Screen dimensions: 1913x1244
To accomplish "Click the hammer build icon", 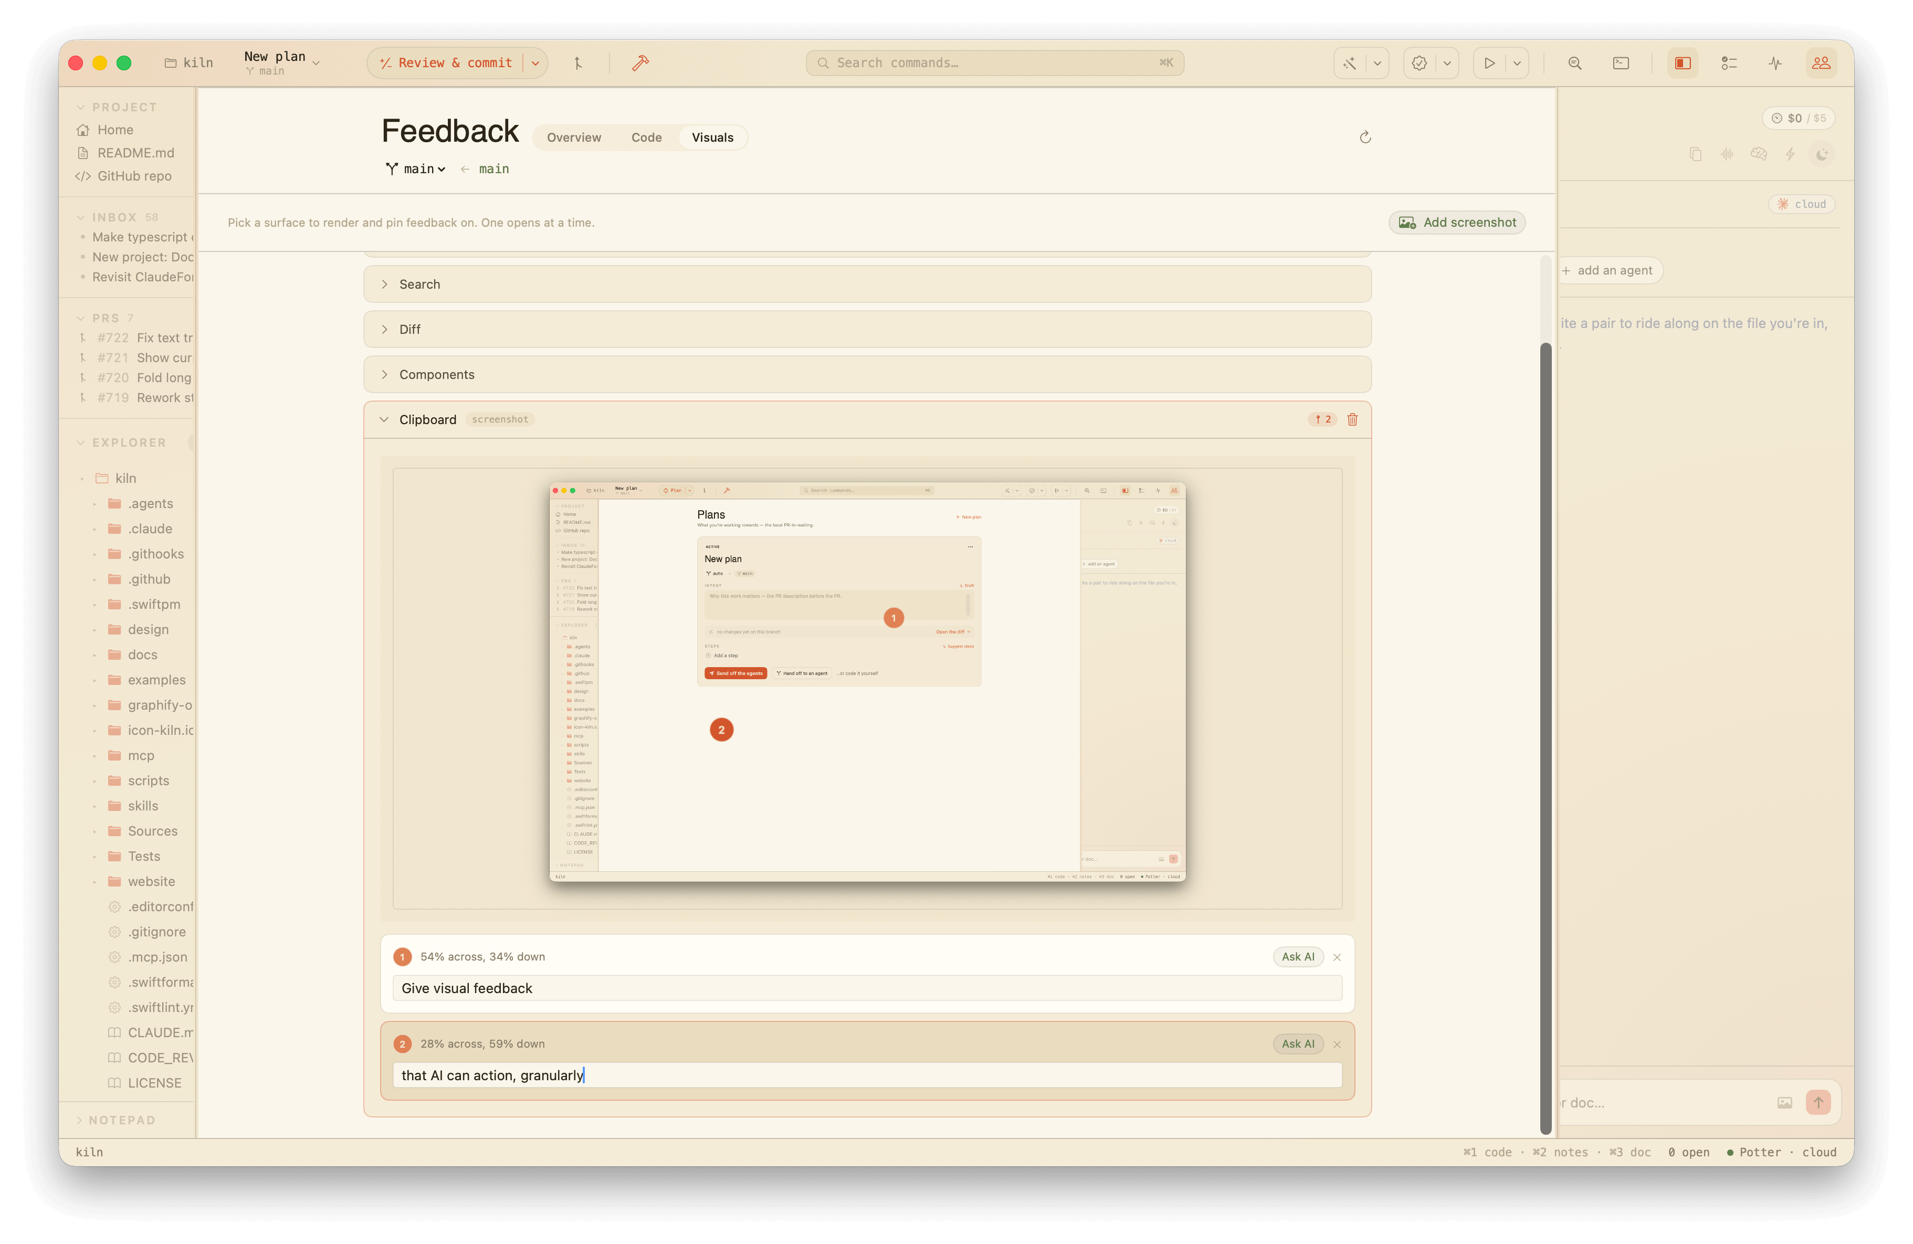I will coord(640,62).
